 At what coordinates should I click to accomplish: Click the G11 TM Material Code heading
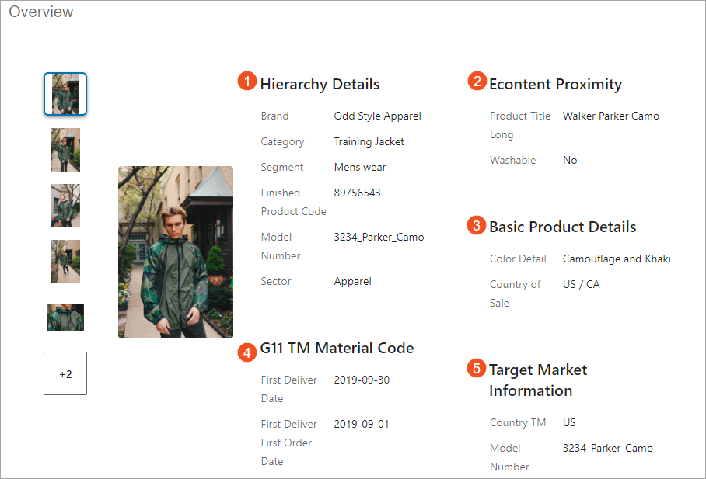tap(337, 348)
